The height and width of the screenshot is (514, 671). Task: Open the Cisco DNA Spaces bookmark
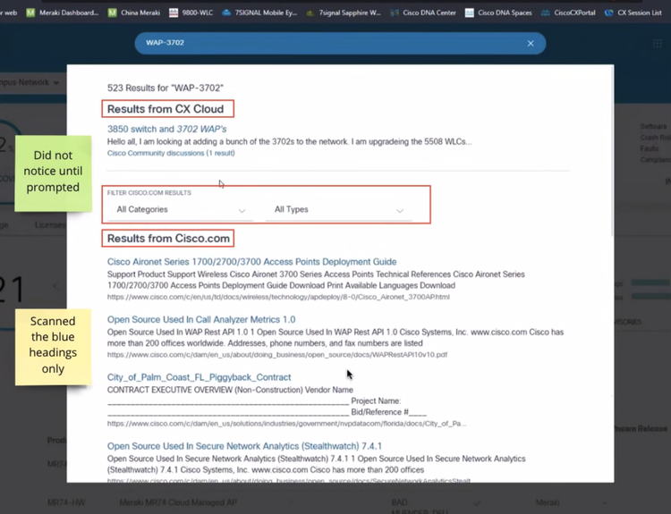(x=498, y=13)
